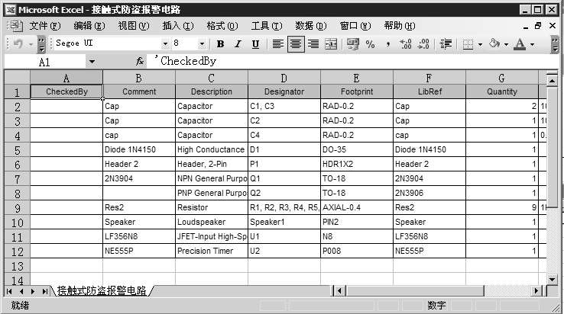Click Merge and Center icon
The width and height of the screenshot is (564, 314).
tap(331, 44)
